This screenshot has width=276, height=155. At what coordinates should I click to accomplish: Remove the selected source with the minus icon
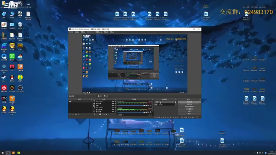click(x=97, y=114)
